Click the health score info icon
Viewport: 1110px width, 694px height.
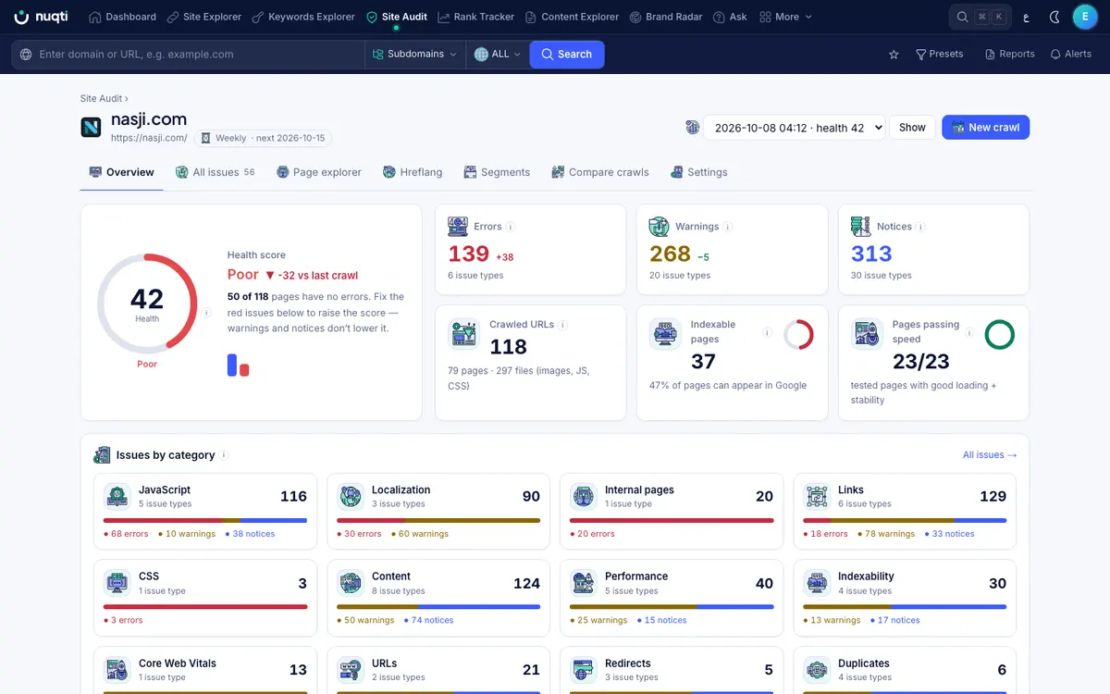[206, 313]
